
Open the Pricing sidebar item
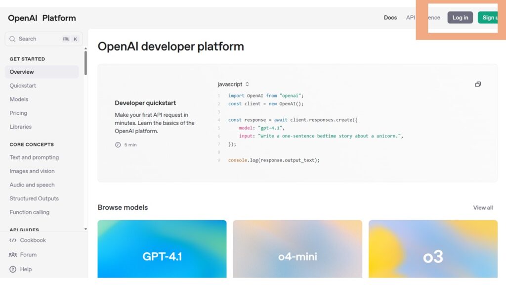point(18,113)
